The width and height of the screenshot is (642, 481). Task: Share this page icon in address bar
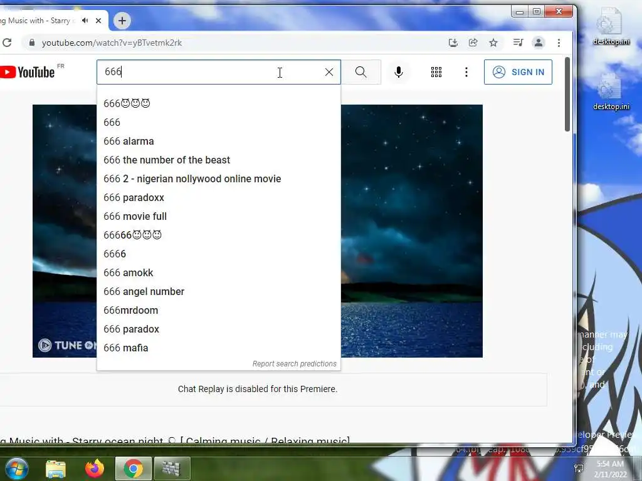tap(473, 43)
